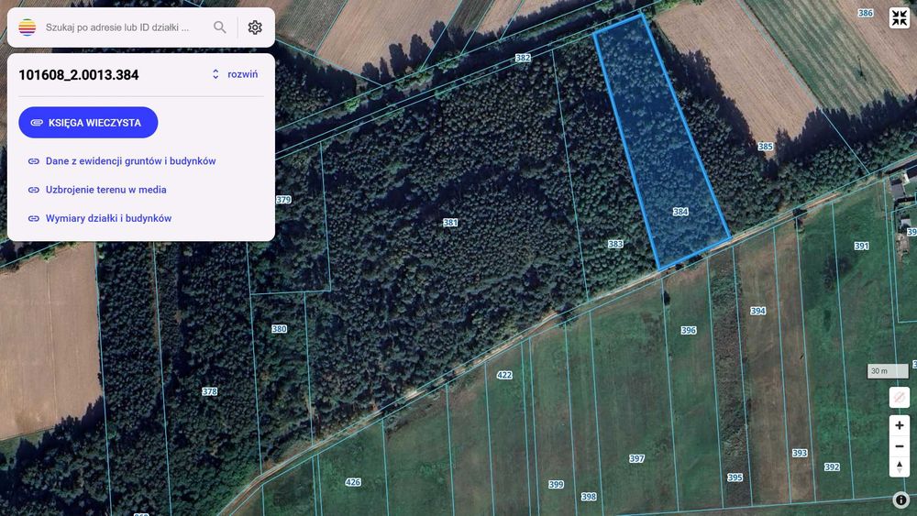Open settings via the gear icon
This screenshot has height=516, width=917.
click(255, 27)
